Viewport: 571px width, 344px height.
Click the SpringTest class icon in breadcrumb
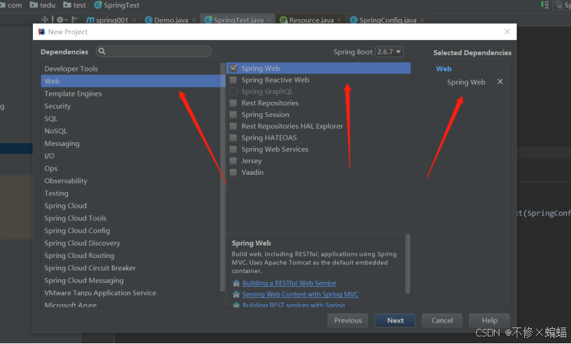pos(98,5)
